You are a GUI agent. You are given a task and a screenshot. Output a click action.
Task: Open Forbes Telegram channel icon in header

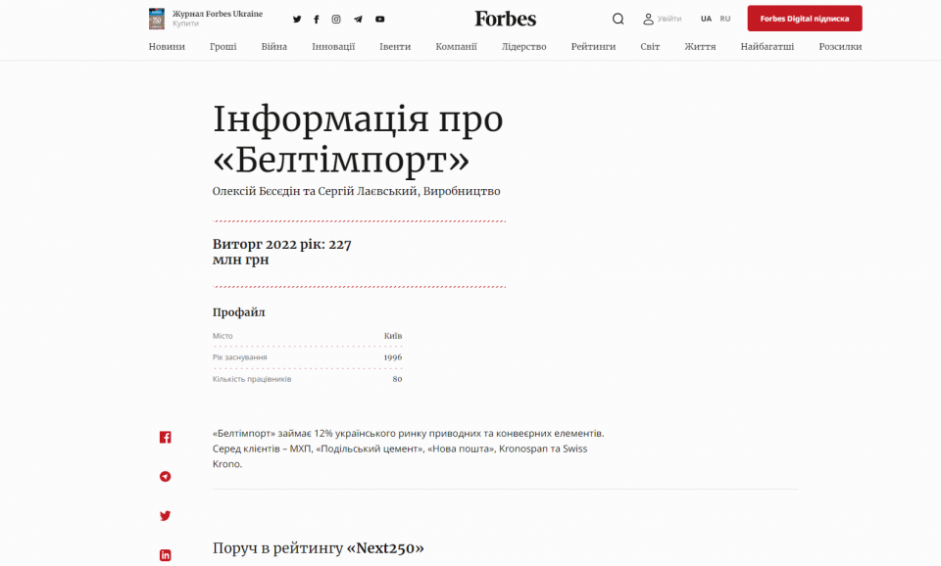tap(357, 19)
